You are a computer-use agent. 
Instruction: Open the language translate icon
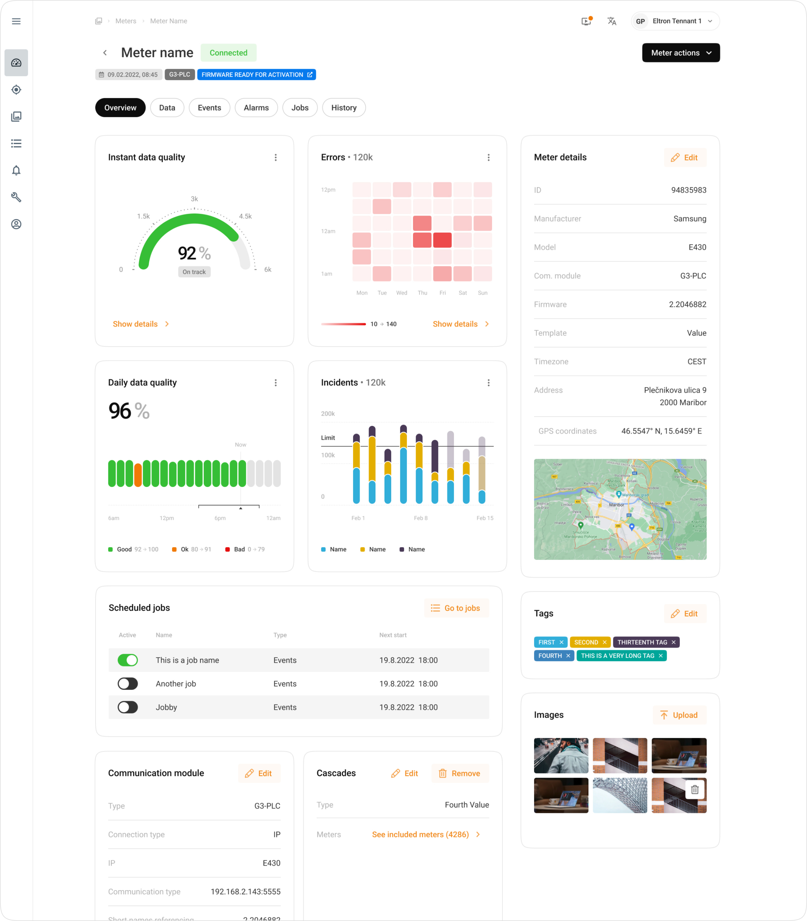click(x=612, y=21)
